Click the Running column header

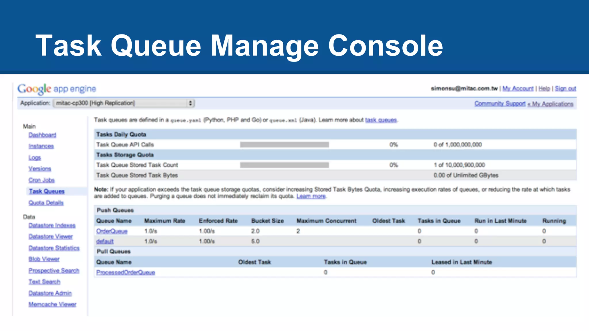point(554,221)
